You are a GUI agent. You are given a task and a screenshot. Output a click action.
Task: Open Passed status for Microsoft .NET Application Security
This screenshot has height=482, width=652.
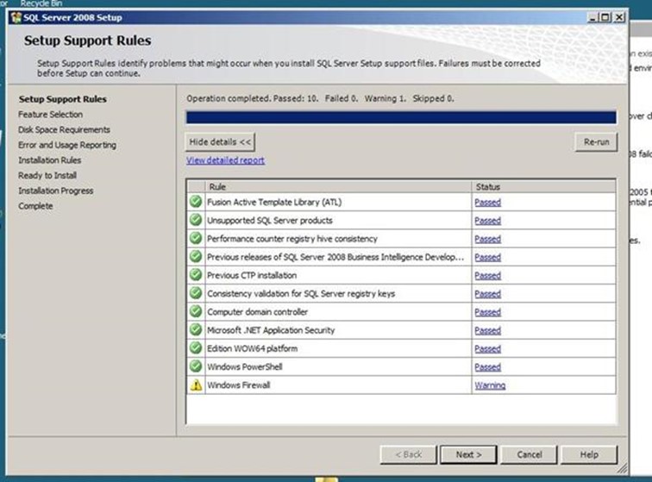488,330
